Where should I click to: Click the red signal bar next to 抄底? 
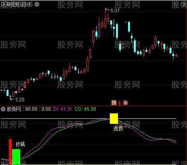coord(10,152)
